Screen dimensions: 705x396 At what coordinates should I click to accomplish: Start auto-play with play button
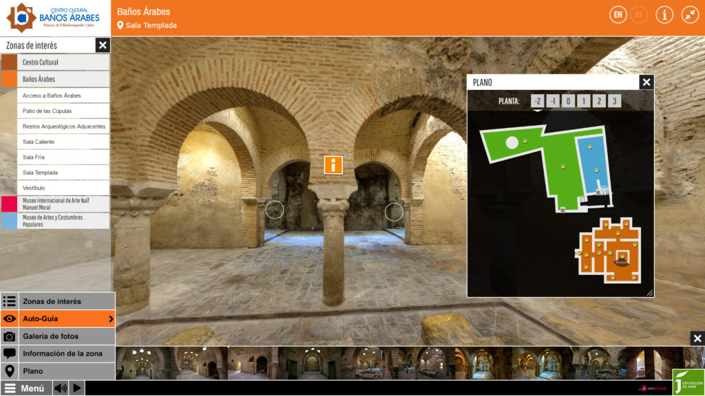click(x=77, y=388)
